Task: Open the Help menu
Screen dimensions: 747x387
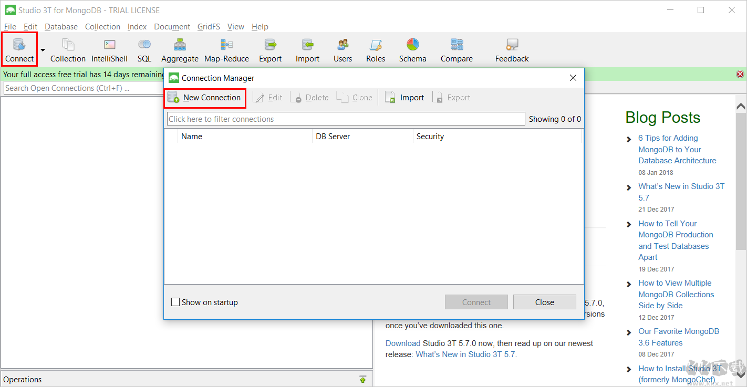Action: [x=260, y=27]
